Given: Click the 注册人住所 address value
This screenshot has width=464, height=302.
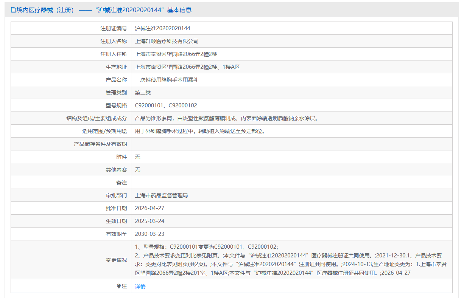Looking at the screenshot, I should (176, 54).
